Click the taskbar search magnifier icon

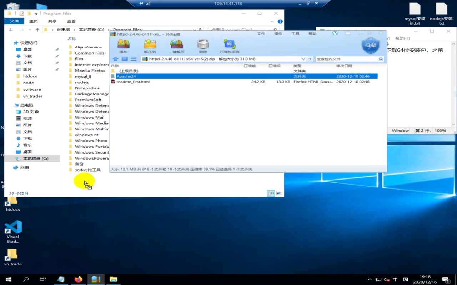(26, 279)
